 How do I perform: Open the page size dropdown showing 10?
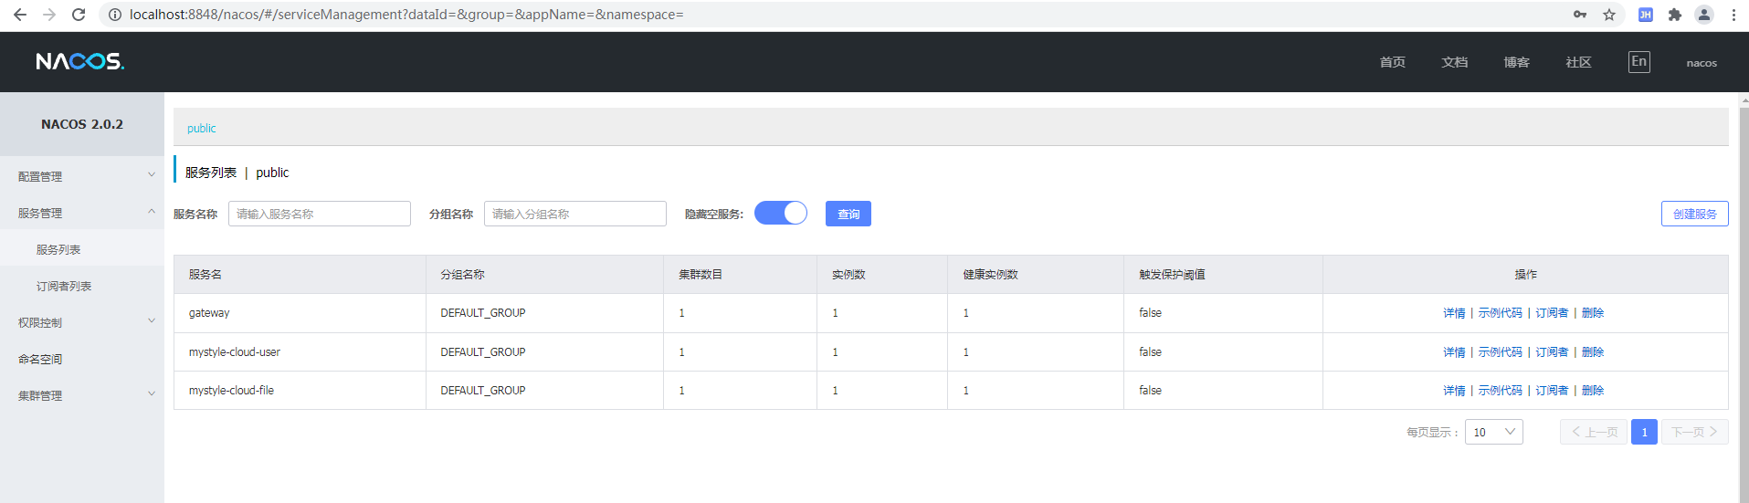1493,432
